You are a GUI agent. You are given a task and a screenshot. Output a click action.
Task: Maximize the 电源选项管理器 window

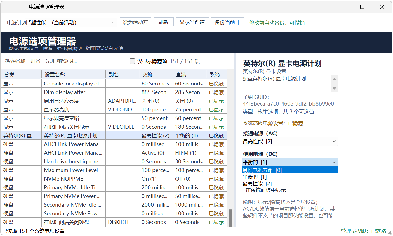[x=362, y=7]
